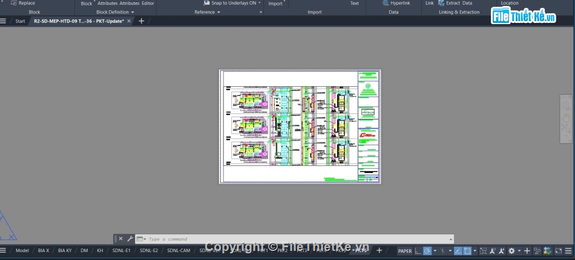
Task: Click the Hyperlink globe icon
Action: 386,3
